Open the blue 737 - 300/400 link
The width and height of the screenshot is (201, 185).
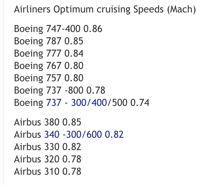pyautogui.click(x=76, y=103)
